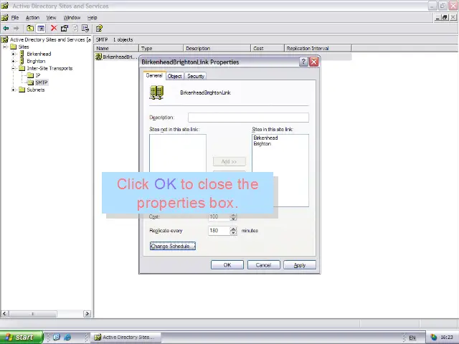Click the Cost column header

268,48
